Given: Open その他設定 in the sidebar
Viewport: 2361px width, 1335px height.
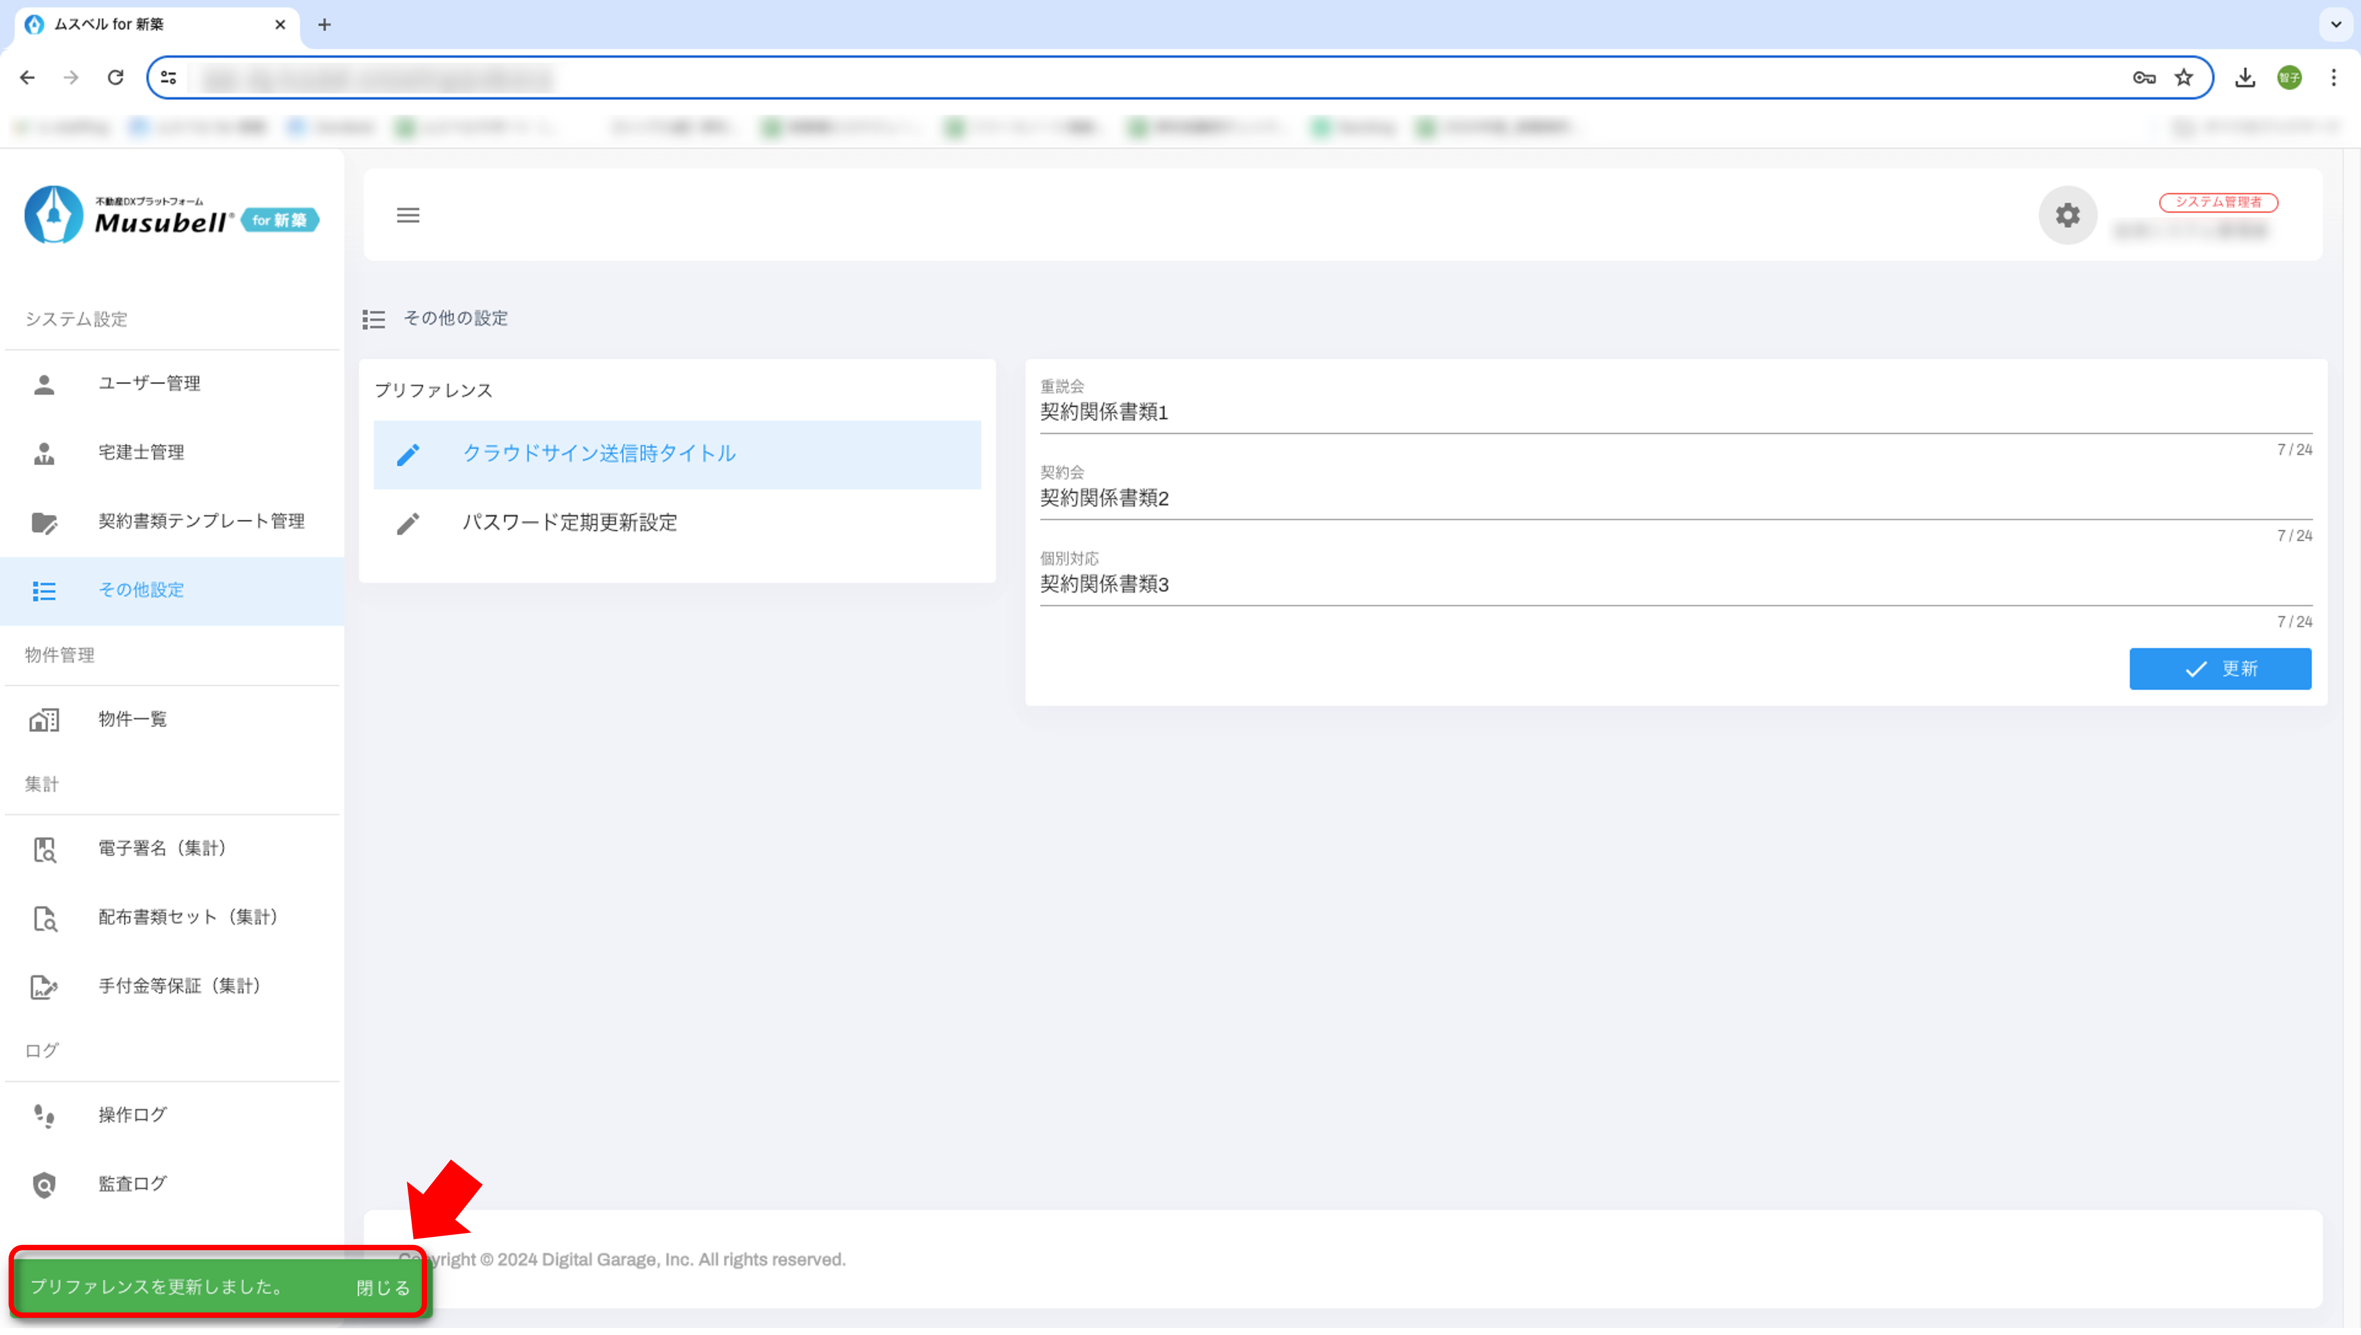Looking at the screenshot, I should point(141,590).
